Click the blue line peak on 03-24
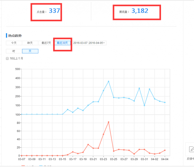The width and height of the screenshot is (194, 167). tap(109, 81)
